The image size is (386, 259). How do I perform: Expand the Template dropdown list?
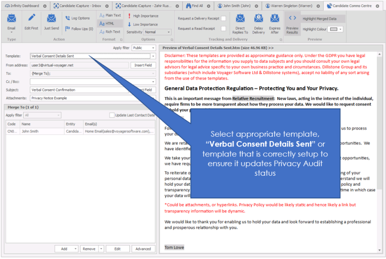[153, 56]
